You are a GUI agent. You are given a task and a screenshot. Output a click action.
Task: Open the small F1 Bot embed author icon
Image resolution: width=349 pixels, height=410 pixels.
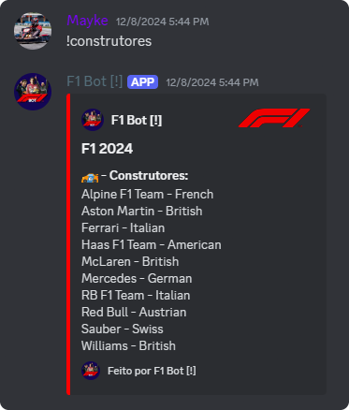[93, 120]
